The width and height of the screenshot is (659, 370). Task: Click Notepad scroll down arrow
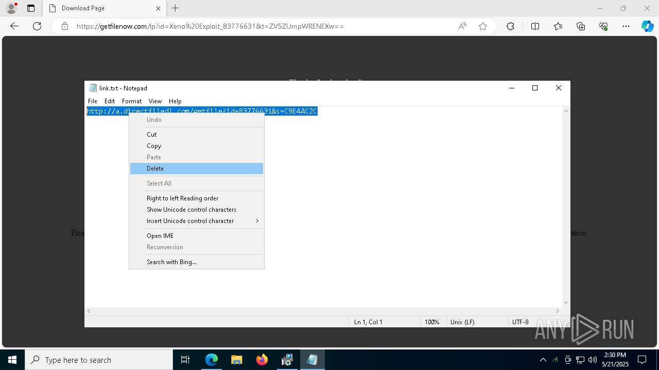click(566, 303)
